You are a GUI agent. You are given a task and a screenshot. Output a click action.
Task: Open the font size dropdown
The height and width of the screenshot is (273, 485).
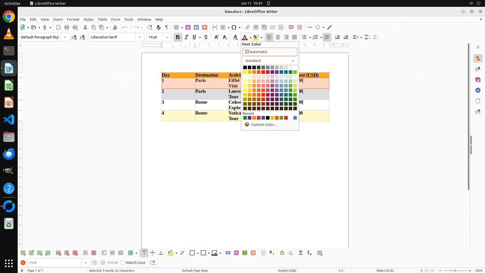point(167,37)
